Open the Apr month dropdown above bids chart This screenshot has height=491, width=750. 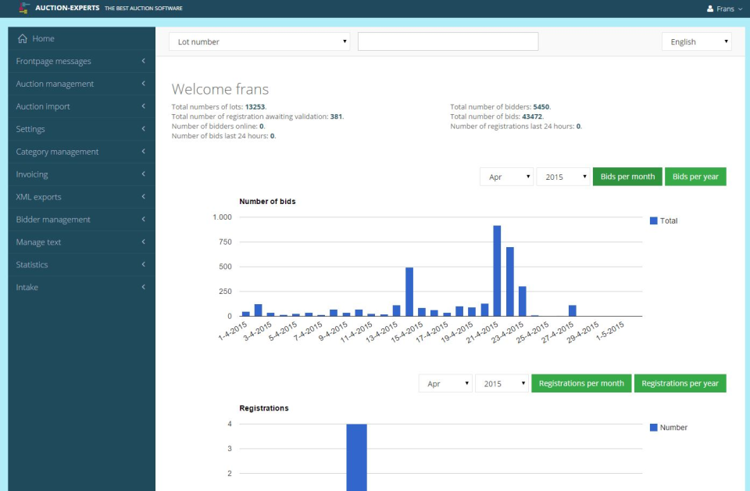(x=506, y=177)
